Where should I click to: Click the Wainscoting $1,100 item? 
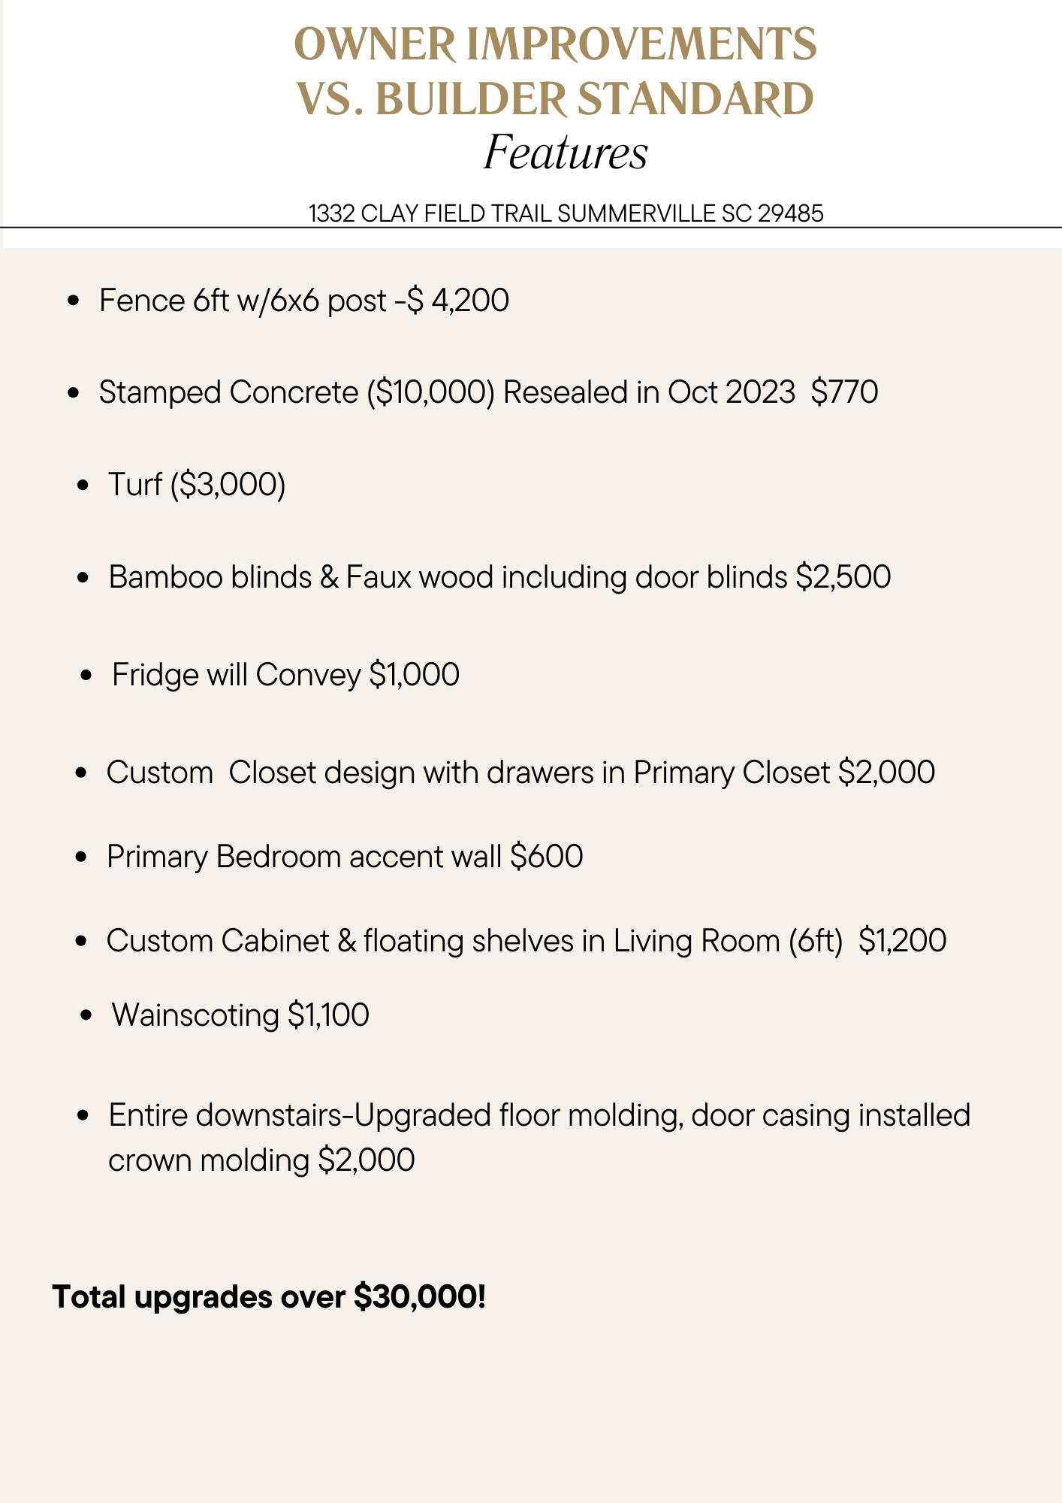pos(240,1015)
